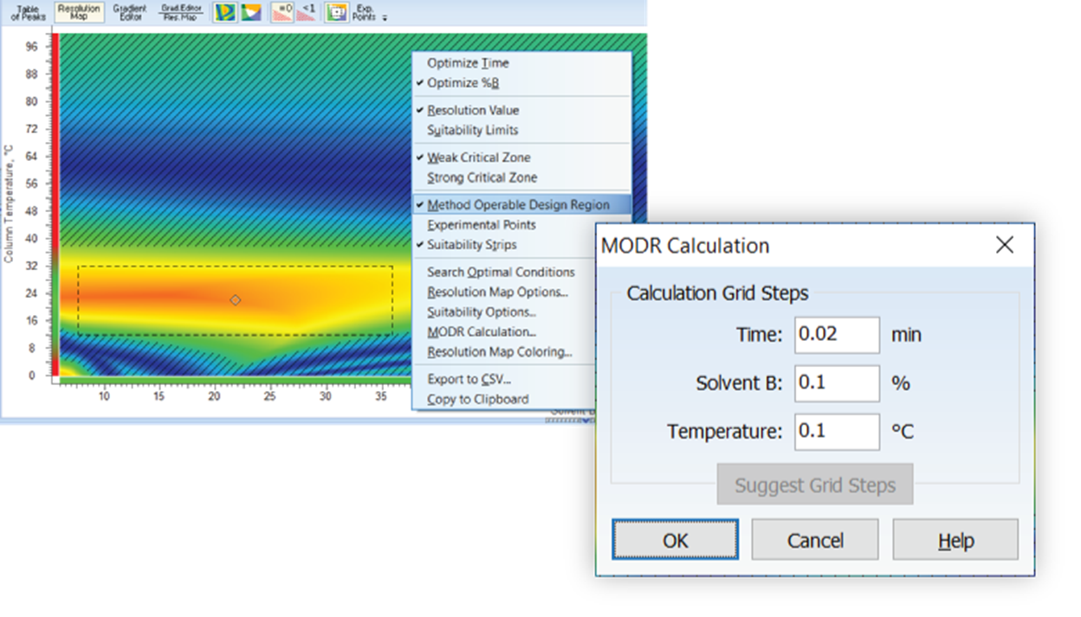Click the '=0' critical zone icon

pyautogui.click(x=284, y=11)
